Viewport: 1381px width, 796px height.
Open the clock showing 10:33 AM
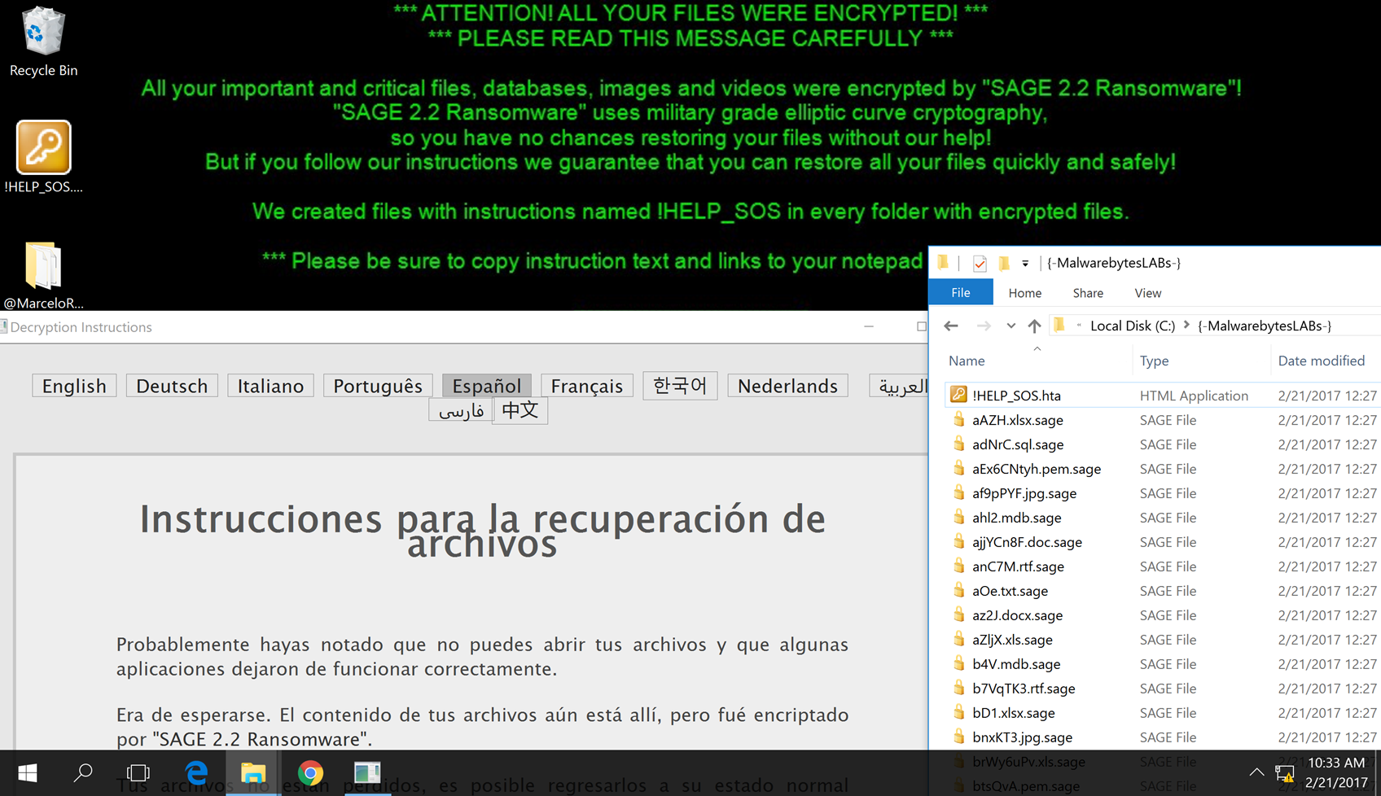(1336, 772)
